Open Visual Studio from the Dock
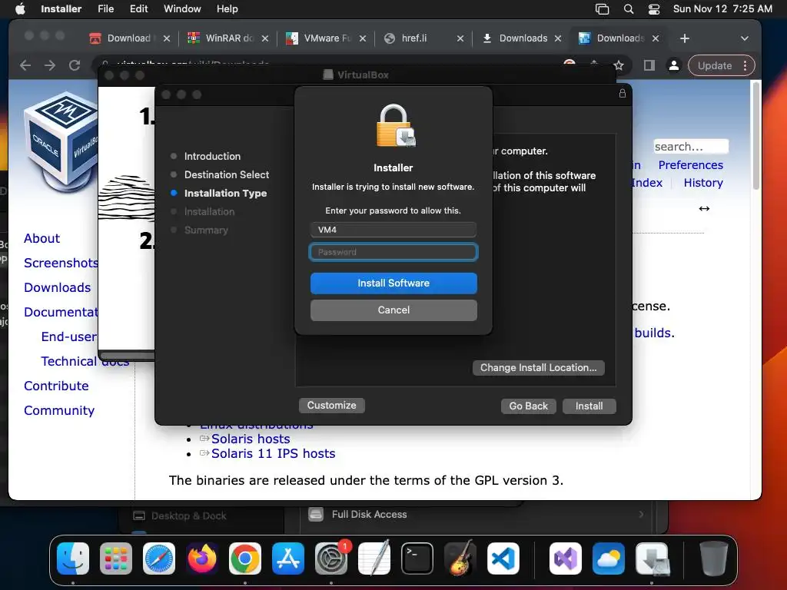This screenshot has height=590, width=787. (x=566, y=559)
